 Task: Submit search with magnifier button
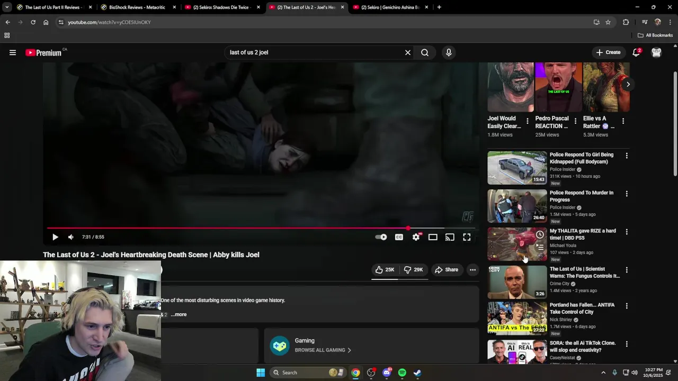pos(425,52)
